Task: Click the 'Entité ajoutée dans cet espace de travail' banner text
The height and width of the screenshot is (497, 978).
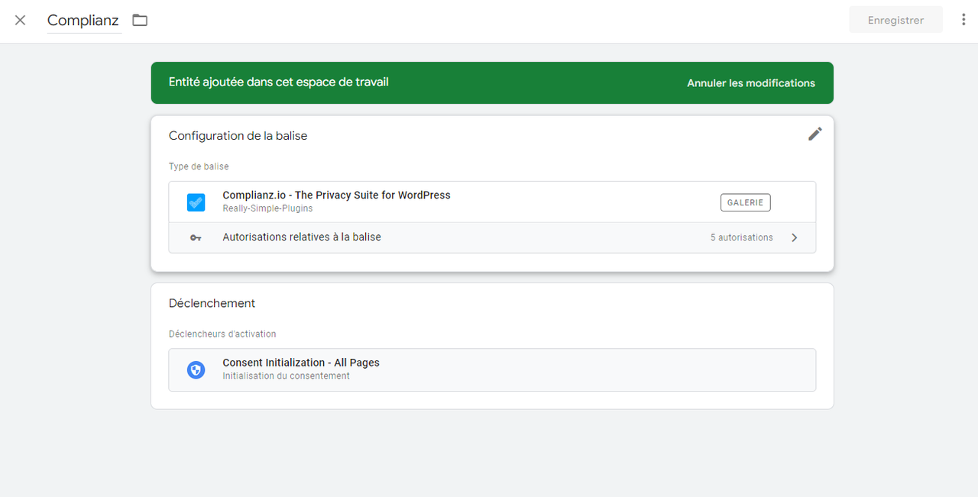Action: tap(279, 82)
